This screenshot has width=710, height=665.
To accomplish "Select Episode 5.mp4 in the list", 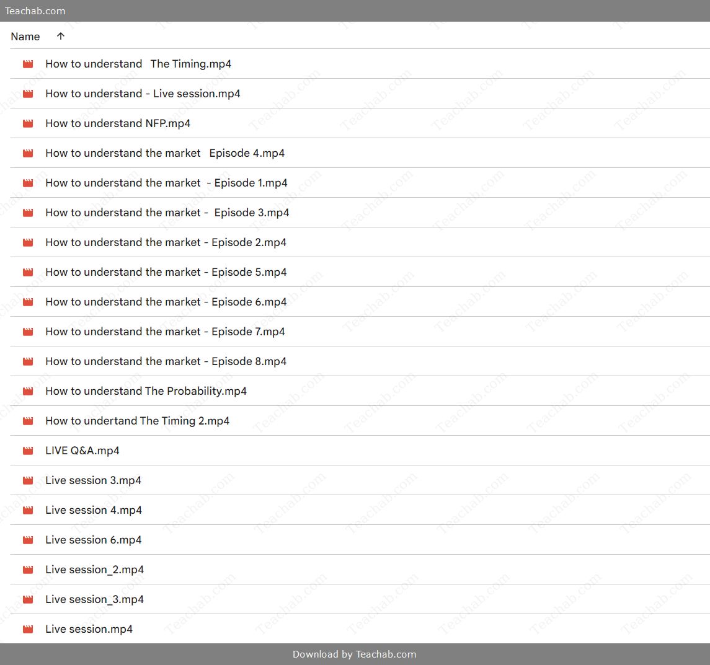I will (x=166, y=272).
